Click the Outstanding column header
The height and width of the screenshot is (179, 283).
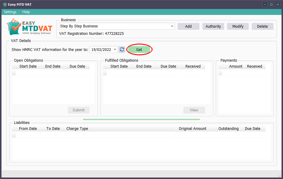[224, 129]
